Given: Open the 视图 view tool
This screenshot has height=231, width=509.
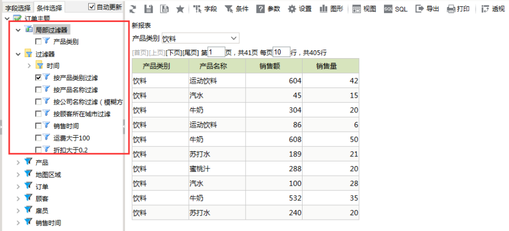Looking at the screenshot, I should pyautogui.click(x=364, y=8).
